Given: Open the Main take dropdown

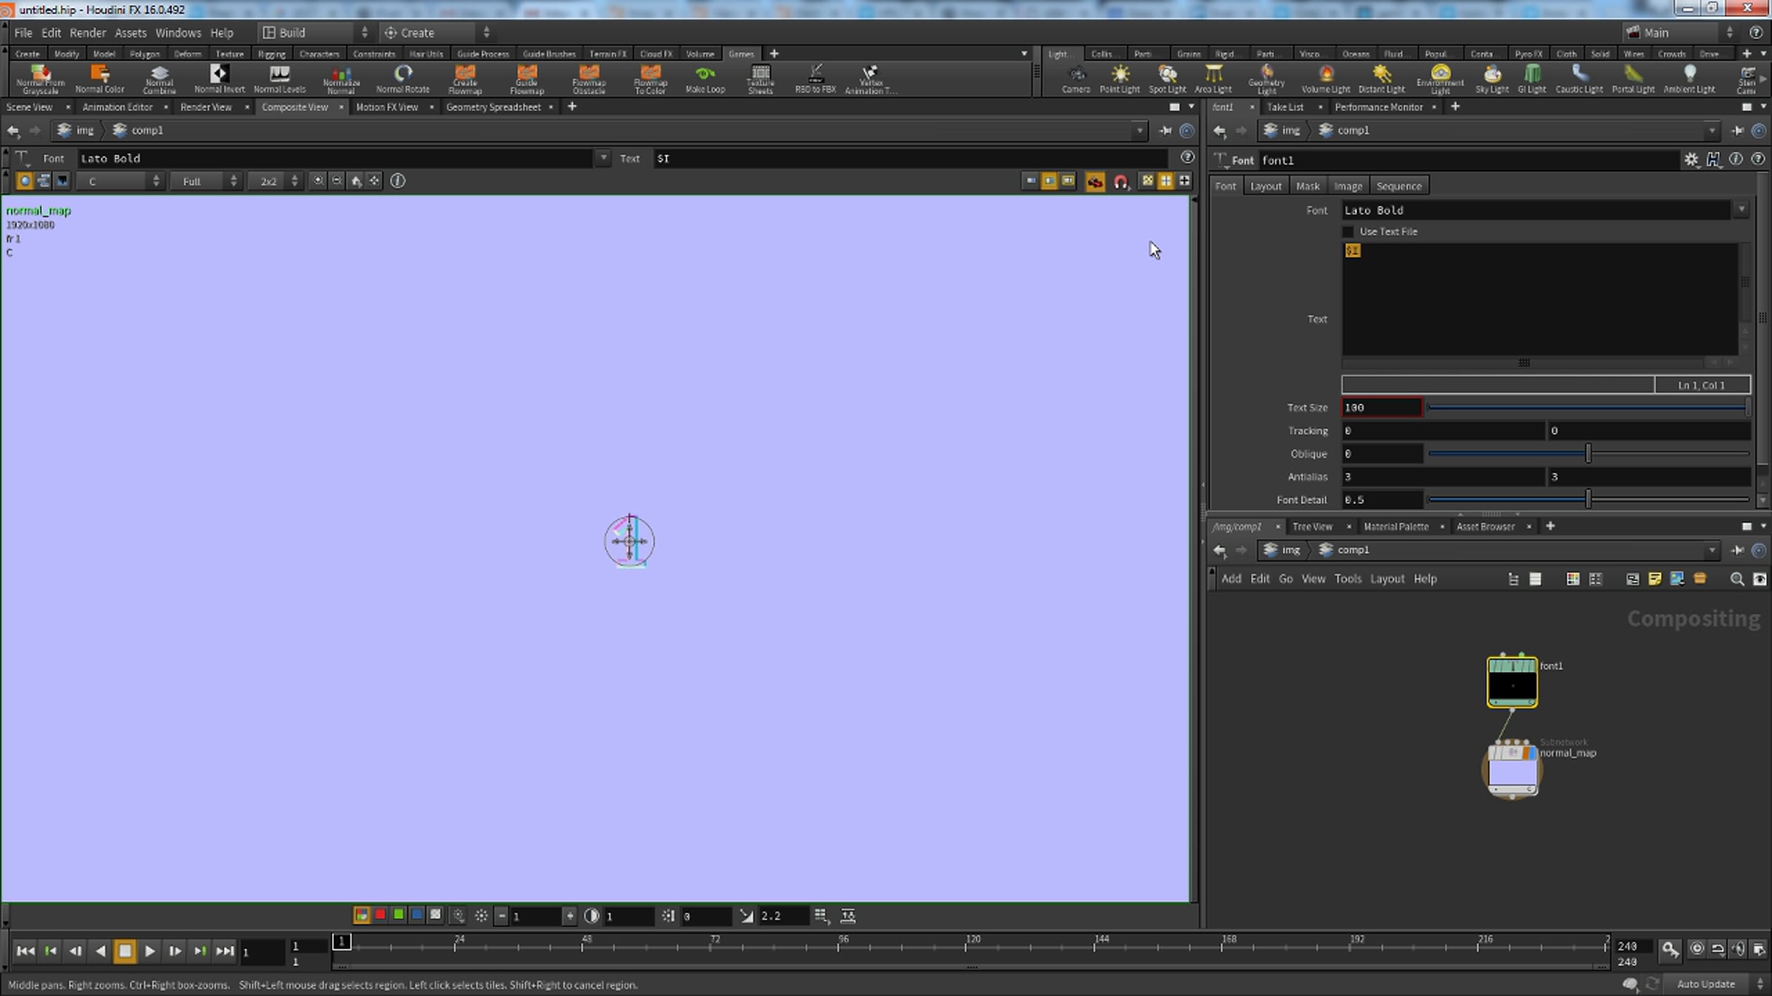Looking at the screenshot, I should pyautogui.click(x=1680, y=32).
